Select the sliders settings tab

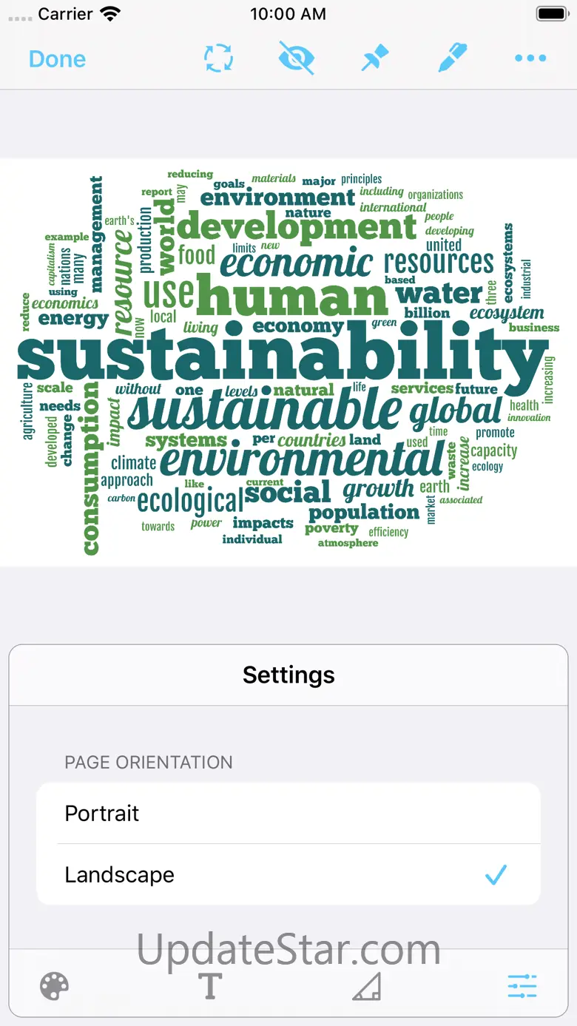click(x=522, y=986)
